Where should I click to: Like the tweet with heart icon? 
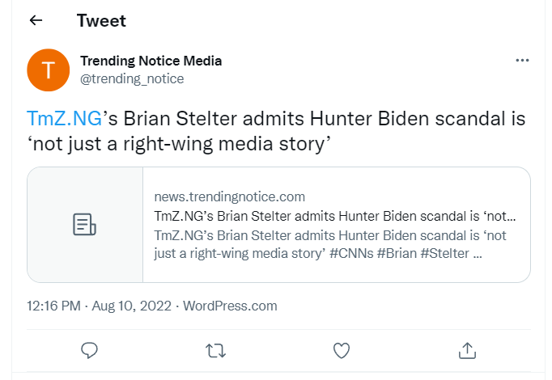pos(342,350)
